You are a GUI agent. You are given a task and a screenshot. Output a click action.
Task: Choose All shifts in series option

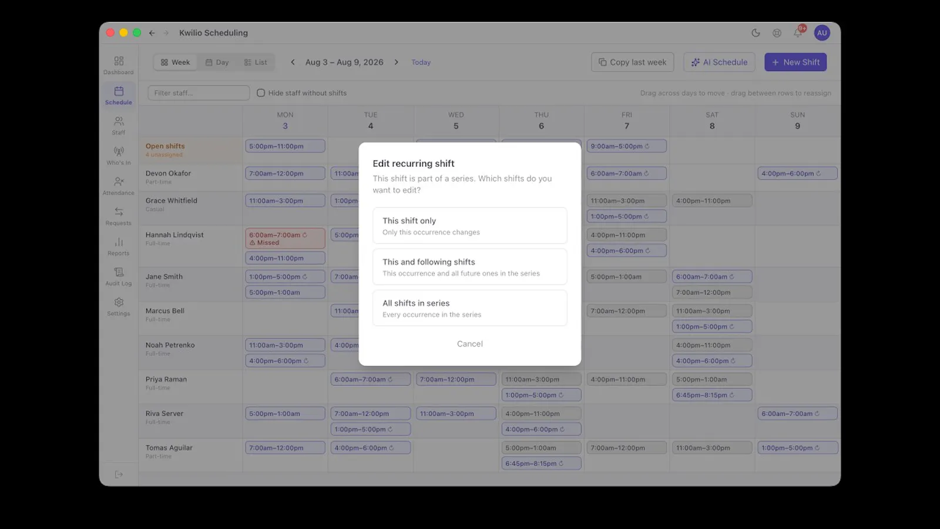point(470,308)
